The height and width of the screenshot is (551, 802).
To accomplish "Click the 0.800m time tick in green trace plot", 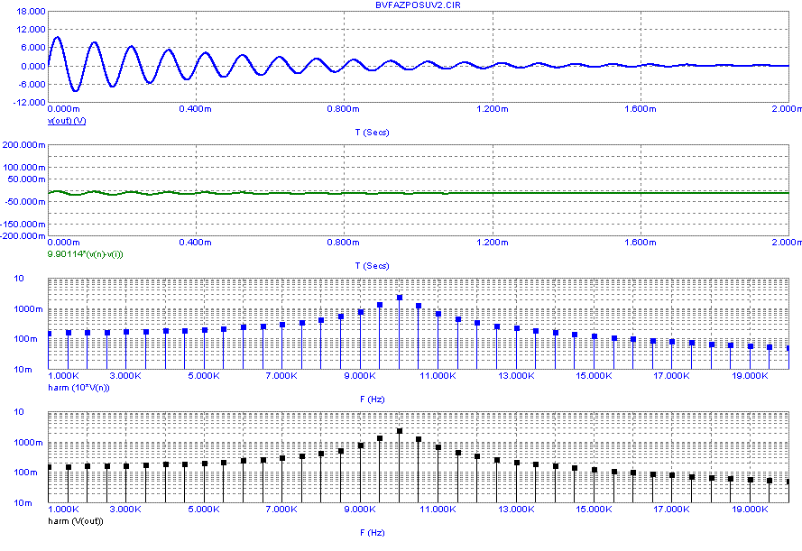I will 343,243.
